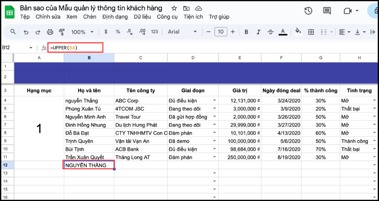Toggle bold formatting
The height and width of the screenshot is (201, 379).
coord(246,32)
